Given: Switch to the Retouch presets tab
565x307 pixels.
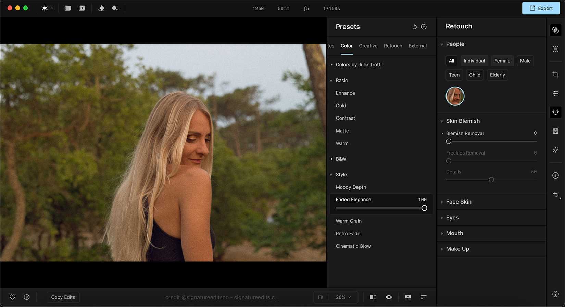Looking at the screenshot, I should click(393, 46).
